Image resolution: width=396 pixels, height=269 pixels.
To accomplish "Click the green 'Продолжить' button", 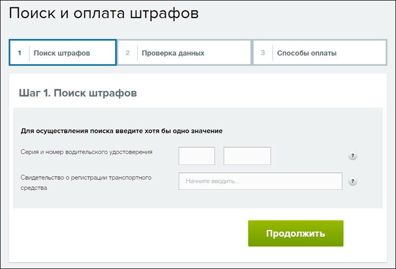I will [296, 234].
